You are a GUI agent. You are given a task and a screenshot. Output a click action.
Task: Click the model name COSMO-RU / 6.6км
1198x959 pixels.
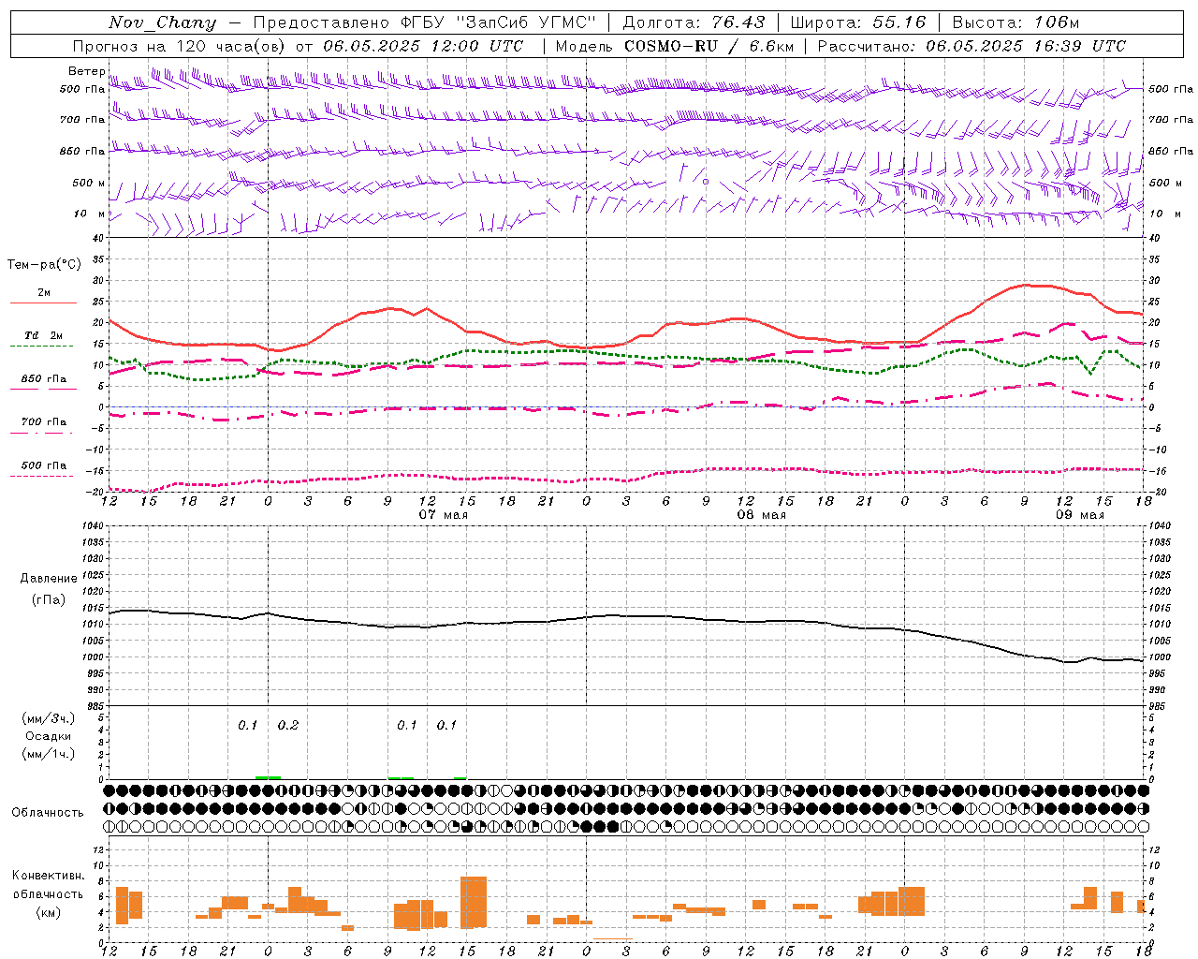point(709,46)
